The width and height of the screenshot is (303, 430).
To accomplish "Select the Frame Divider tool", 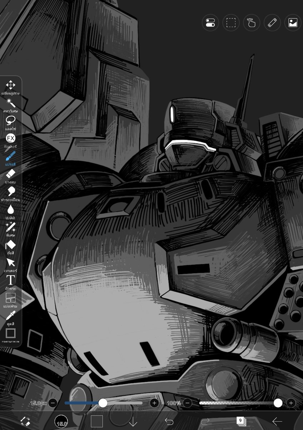I will [10, 300].
